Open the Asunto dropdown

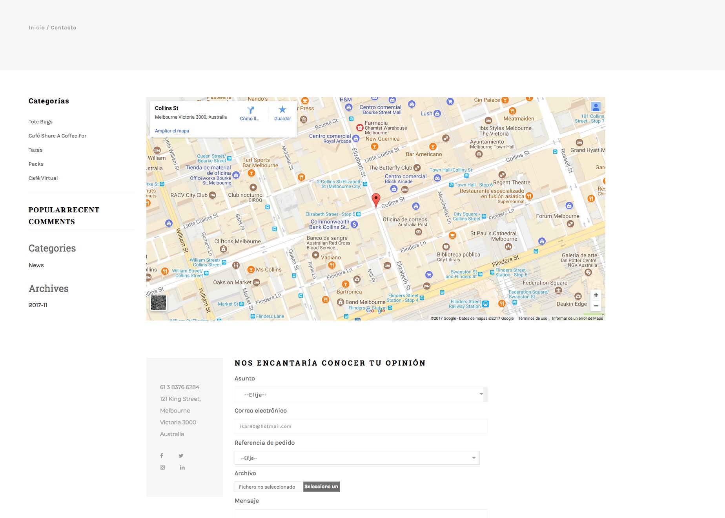click(361, 395)
